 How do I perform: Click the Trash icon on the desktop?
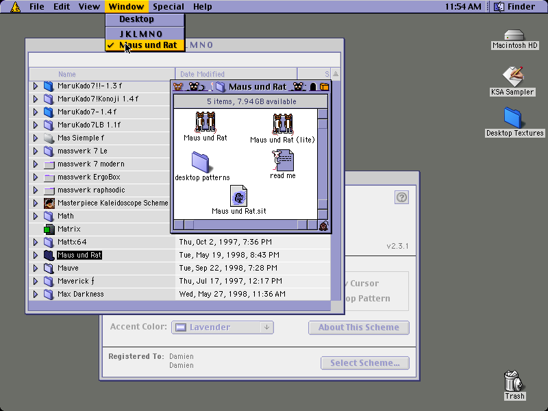pos(513,381)
